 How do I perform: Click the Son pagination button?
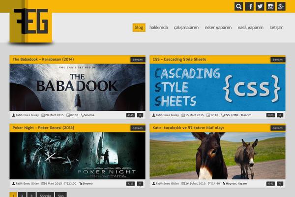pos(61,195)
